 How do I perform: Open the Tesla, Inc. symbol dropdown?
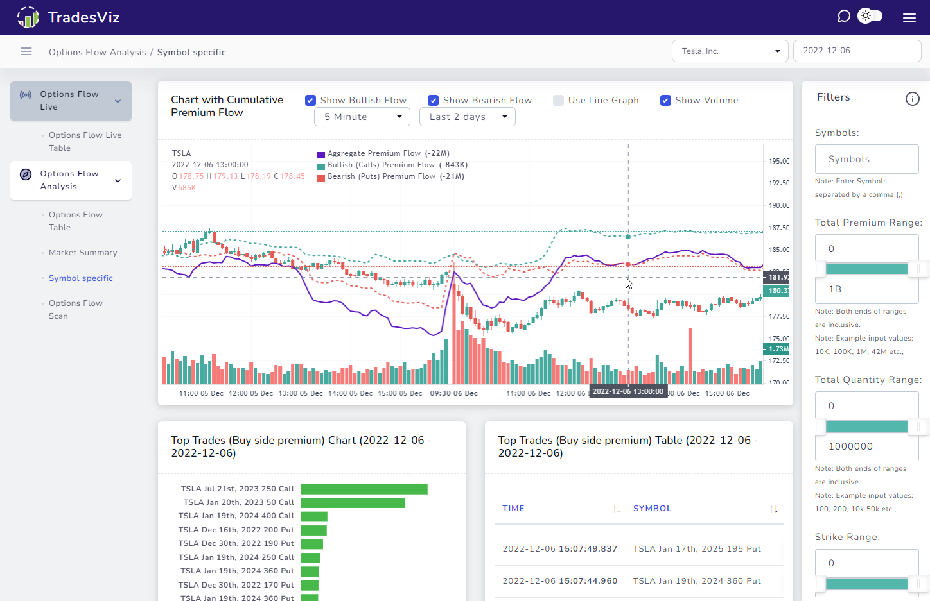tap(730, 51)
